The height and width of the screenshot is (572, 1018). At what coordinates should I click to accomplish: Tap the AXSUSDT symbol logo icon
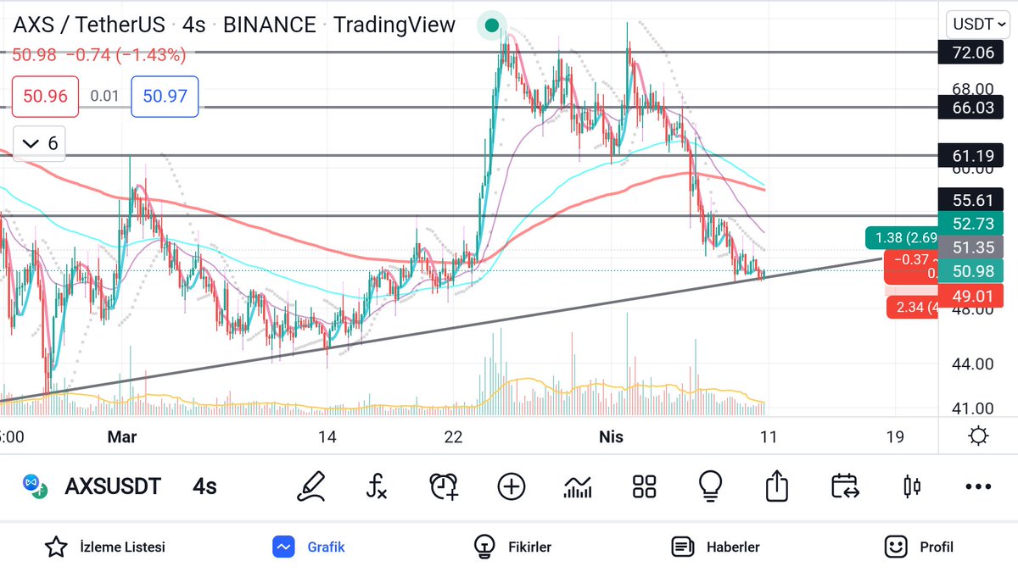tap(36, 486)
